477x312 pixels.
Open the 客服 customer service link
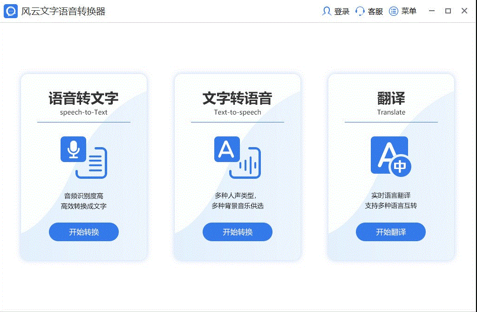pos(375,11)
